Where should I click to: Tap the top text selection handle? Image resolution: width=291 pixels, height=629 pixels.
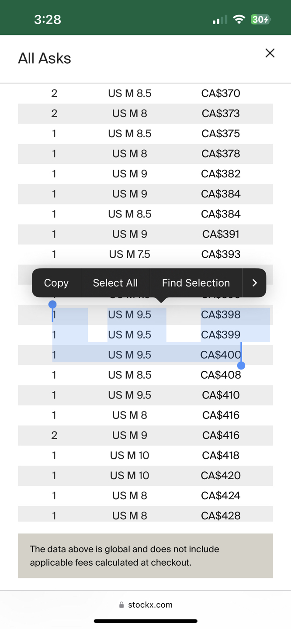(x=52, y=304)
